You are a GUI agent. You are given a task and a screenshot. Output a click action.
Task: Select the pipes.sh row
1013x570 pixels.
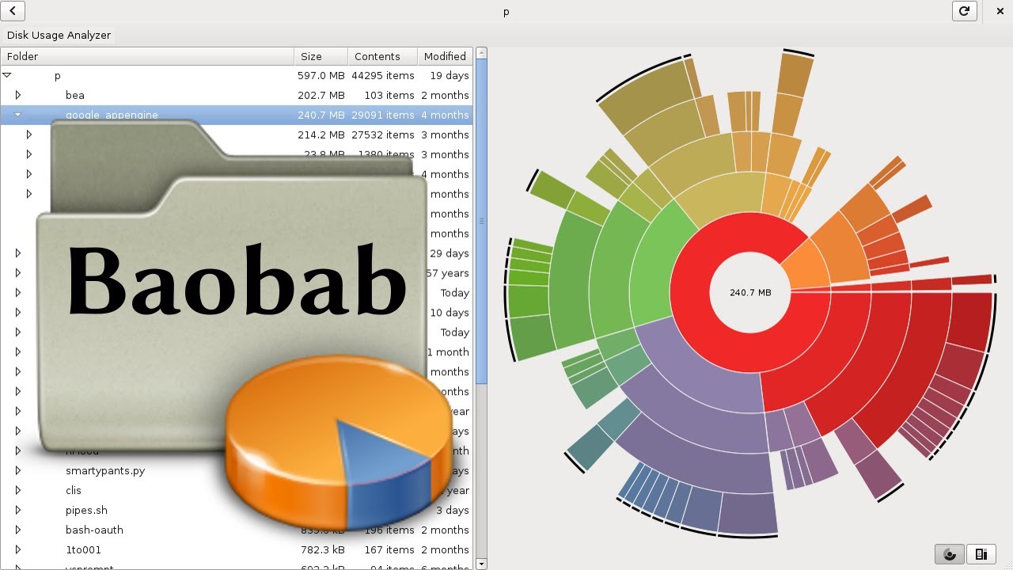click(86, 510)
